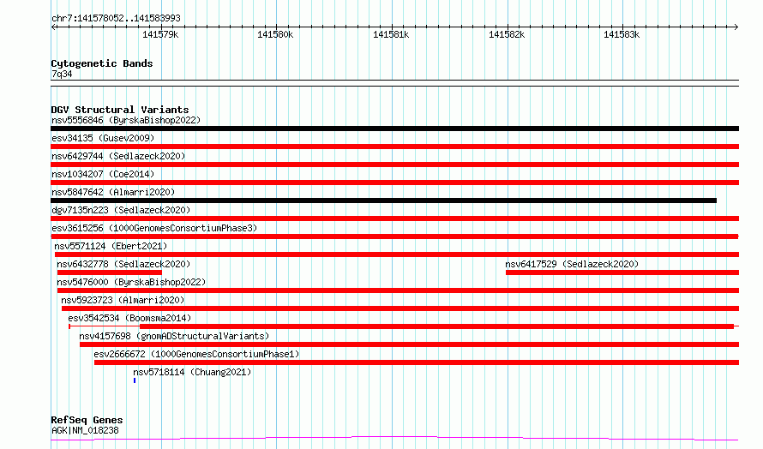This screenshot has height=449, width=763.
Task: Click the nsv6417529 (Sedlazeck2020) variant label
Action: pyautogui.click(x=572, y=264)
